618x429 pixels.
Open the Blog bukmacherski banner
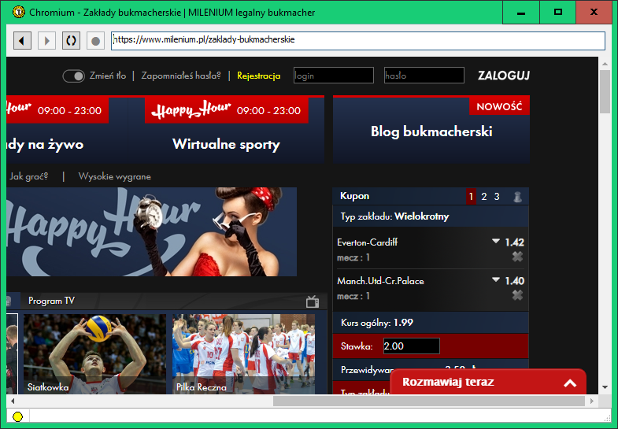431,129
